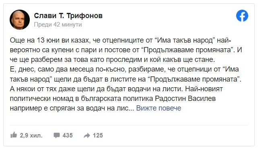Click the comment bubble icon
This screenshot has width=280, height=162.
click(57, 135)
